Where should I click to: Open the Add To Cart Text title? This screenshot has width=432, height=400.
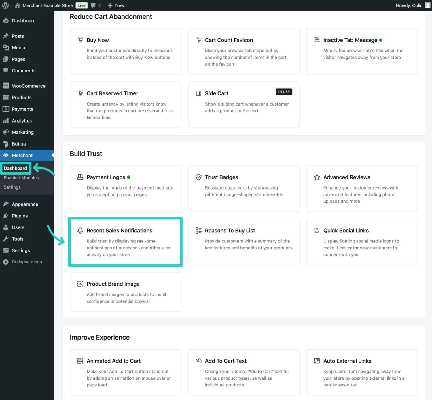(226, 361)
